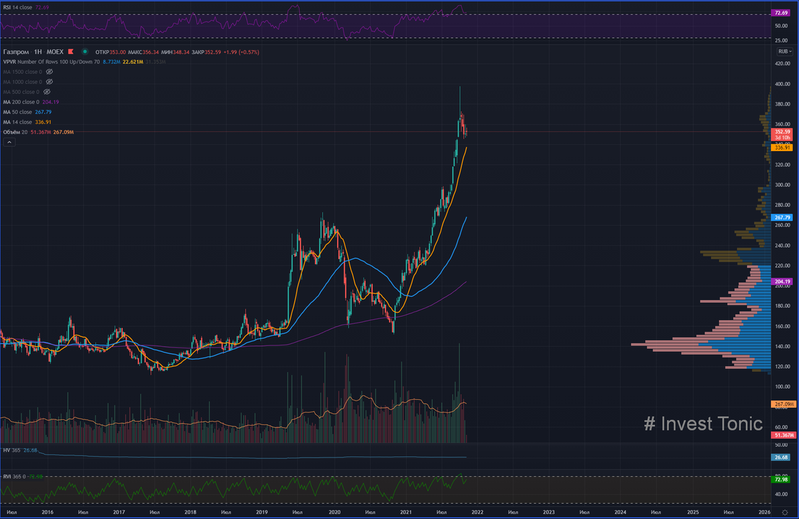799x519 pixels.
Task: Click the blue 267.79 MA price label
Action: click(x=781, y=217)
